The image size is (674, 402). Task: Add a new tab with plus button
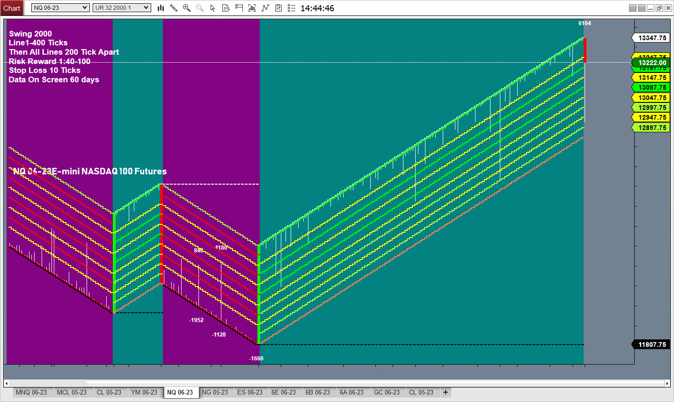[446, 393]
